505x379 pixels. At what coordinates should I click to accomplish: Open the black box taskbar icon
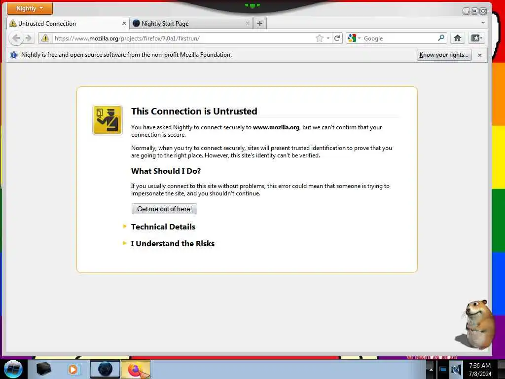click(43, 369)
